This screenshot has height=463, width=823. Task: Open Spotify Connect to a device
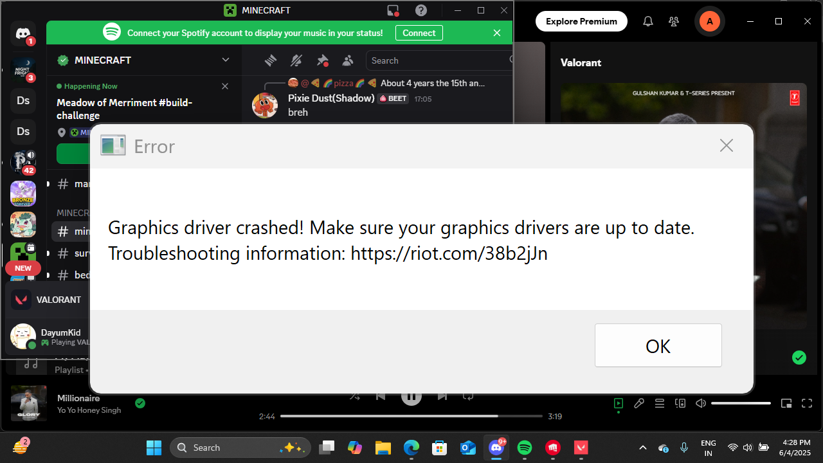(680, 403)
